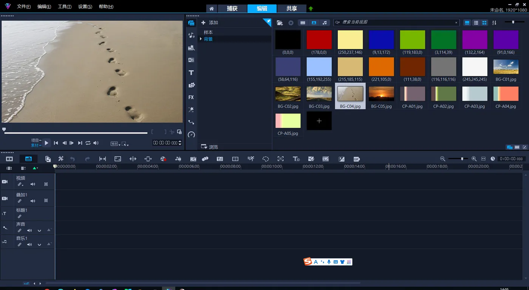
Task: Click the 00:00:16:00 timeline ruler marker
Action: pos(396,166)
